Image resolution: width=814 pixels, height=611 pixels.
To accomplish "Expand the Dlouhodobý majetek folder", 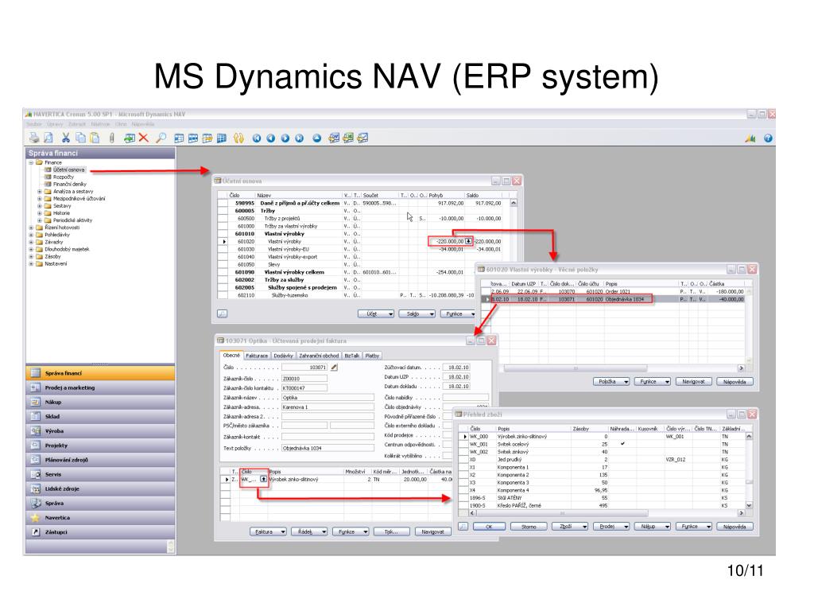I will click(x=31, y=249).
